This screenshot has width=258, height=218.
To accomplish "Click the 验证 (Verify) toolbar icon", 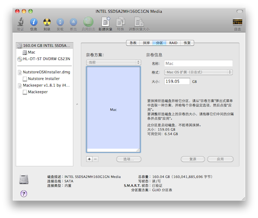I will (21, 22).
